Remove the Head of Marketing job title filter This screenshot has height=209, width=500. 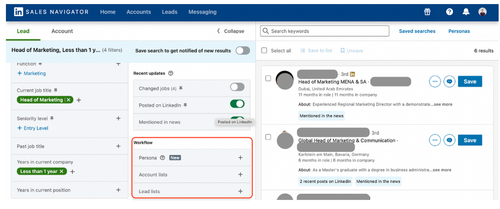coord(69,100)
